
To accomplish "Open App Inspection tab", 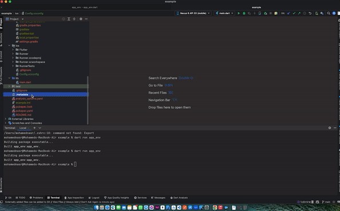I will click(x=74, y=198).
